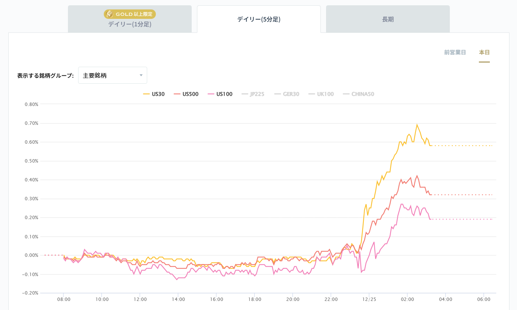This screenshot has width=517, height=310.
Task: Enable the JP225 series in legend
Action: point(253,94)
